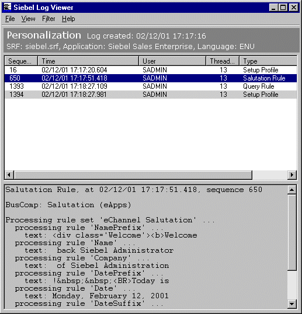Select log row with sequence 1394
The image size is (302, 314).
tap(151, 95)
